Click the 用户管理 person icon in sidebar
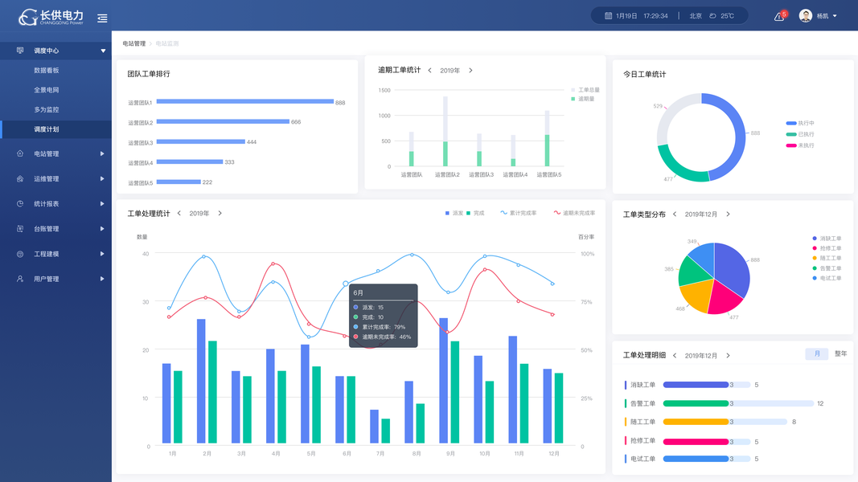 point(20,279)
